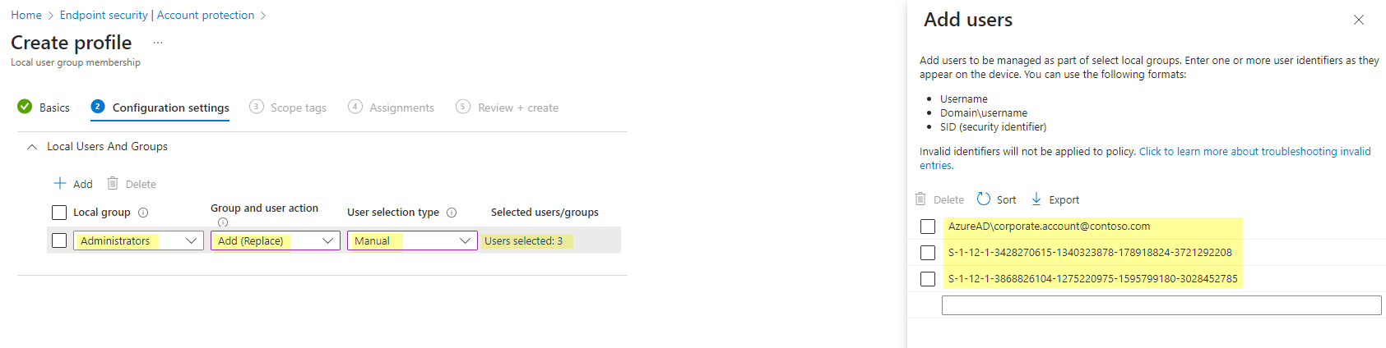Click the trash Delete icon under Local Users

113,183
